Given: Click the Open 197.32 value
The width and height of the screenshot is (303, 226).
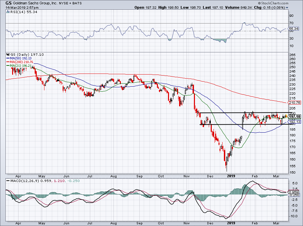Looking at the screenshot, I should [145, 7].
